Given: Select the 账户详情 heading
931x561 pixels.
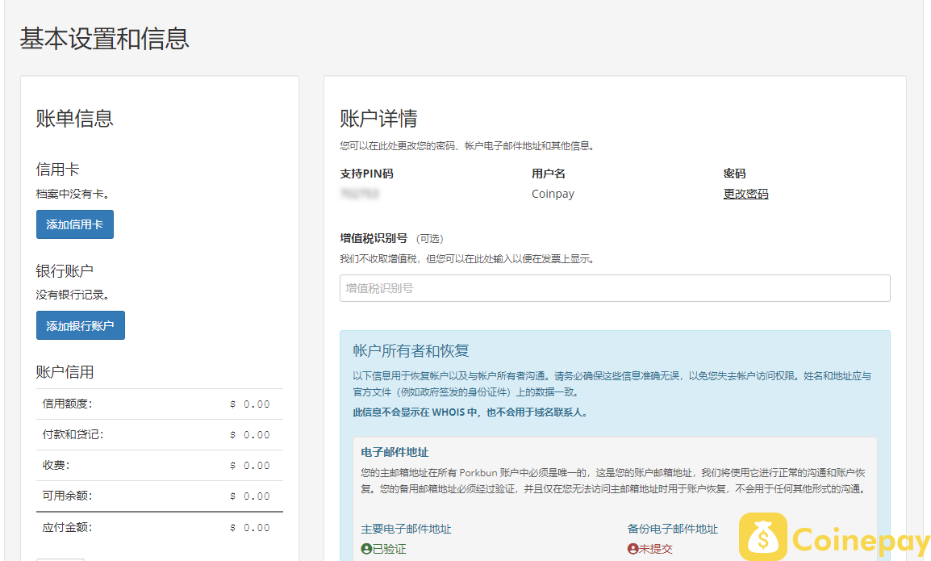Looking at the screenshot, I should click(378, 119).
